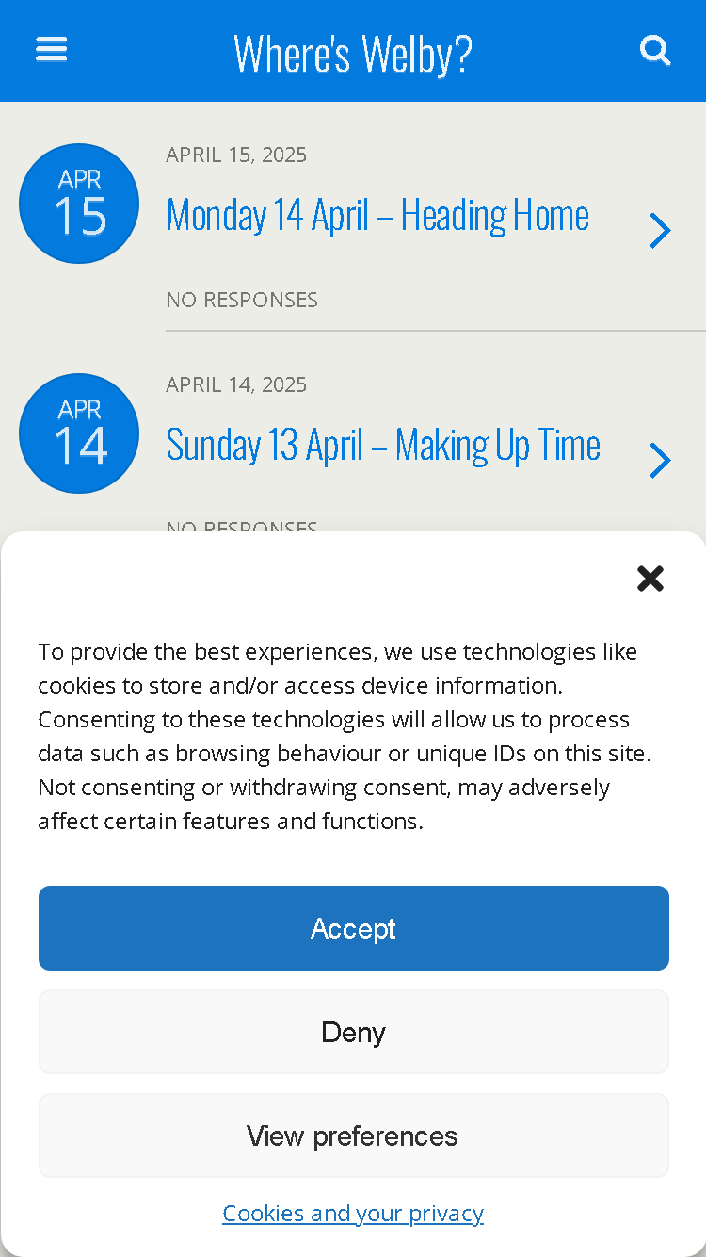
Task: Expand the Monday 14 April post chevron
Action: (661, 231)
